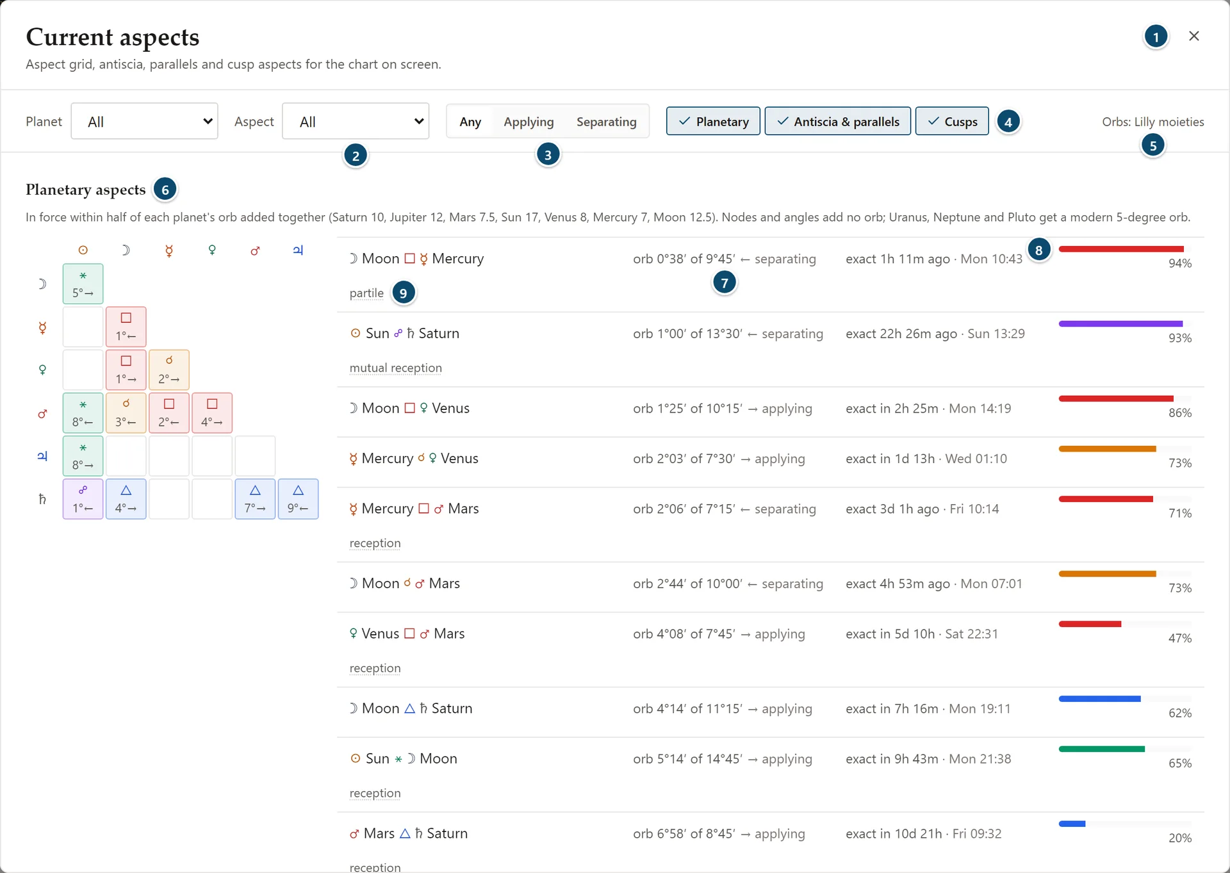Image resolution: width=1230 pixels, height=873 pixels.
Task: Click the Planetary aspects heading
Action: pos(86,190)
